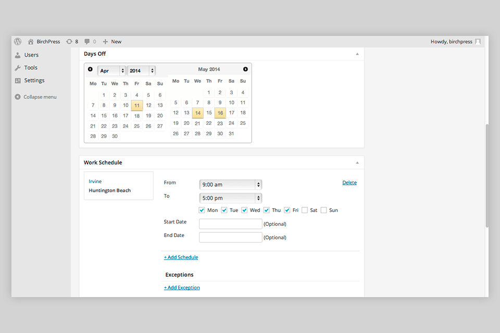Open the From 9:00 am dropdown
The image size is (500, 333).
click(231, 185)
